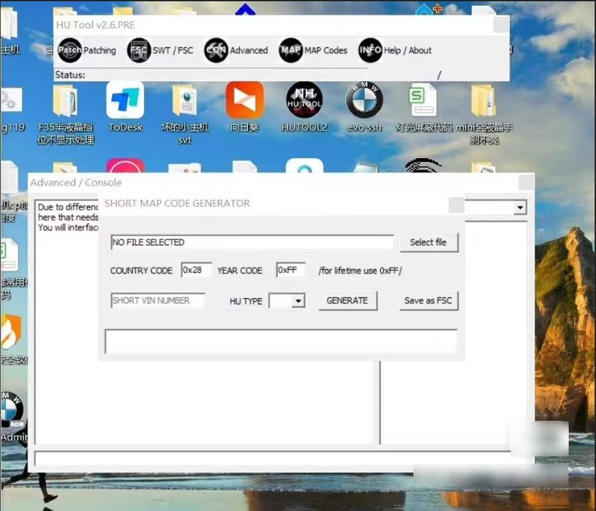Select the 向日葵 desktop icon
The image size is (596, 511).
tap(244, 101)
